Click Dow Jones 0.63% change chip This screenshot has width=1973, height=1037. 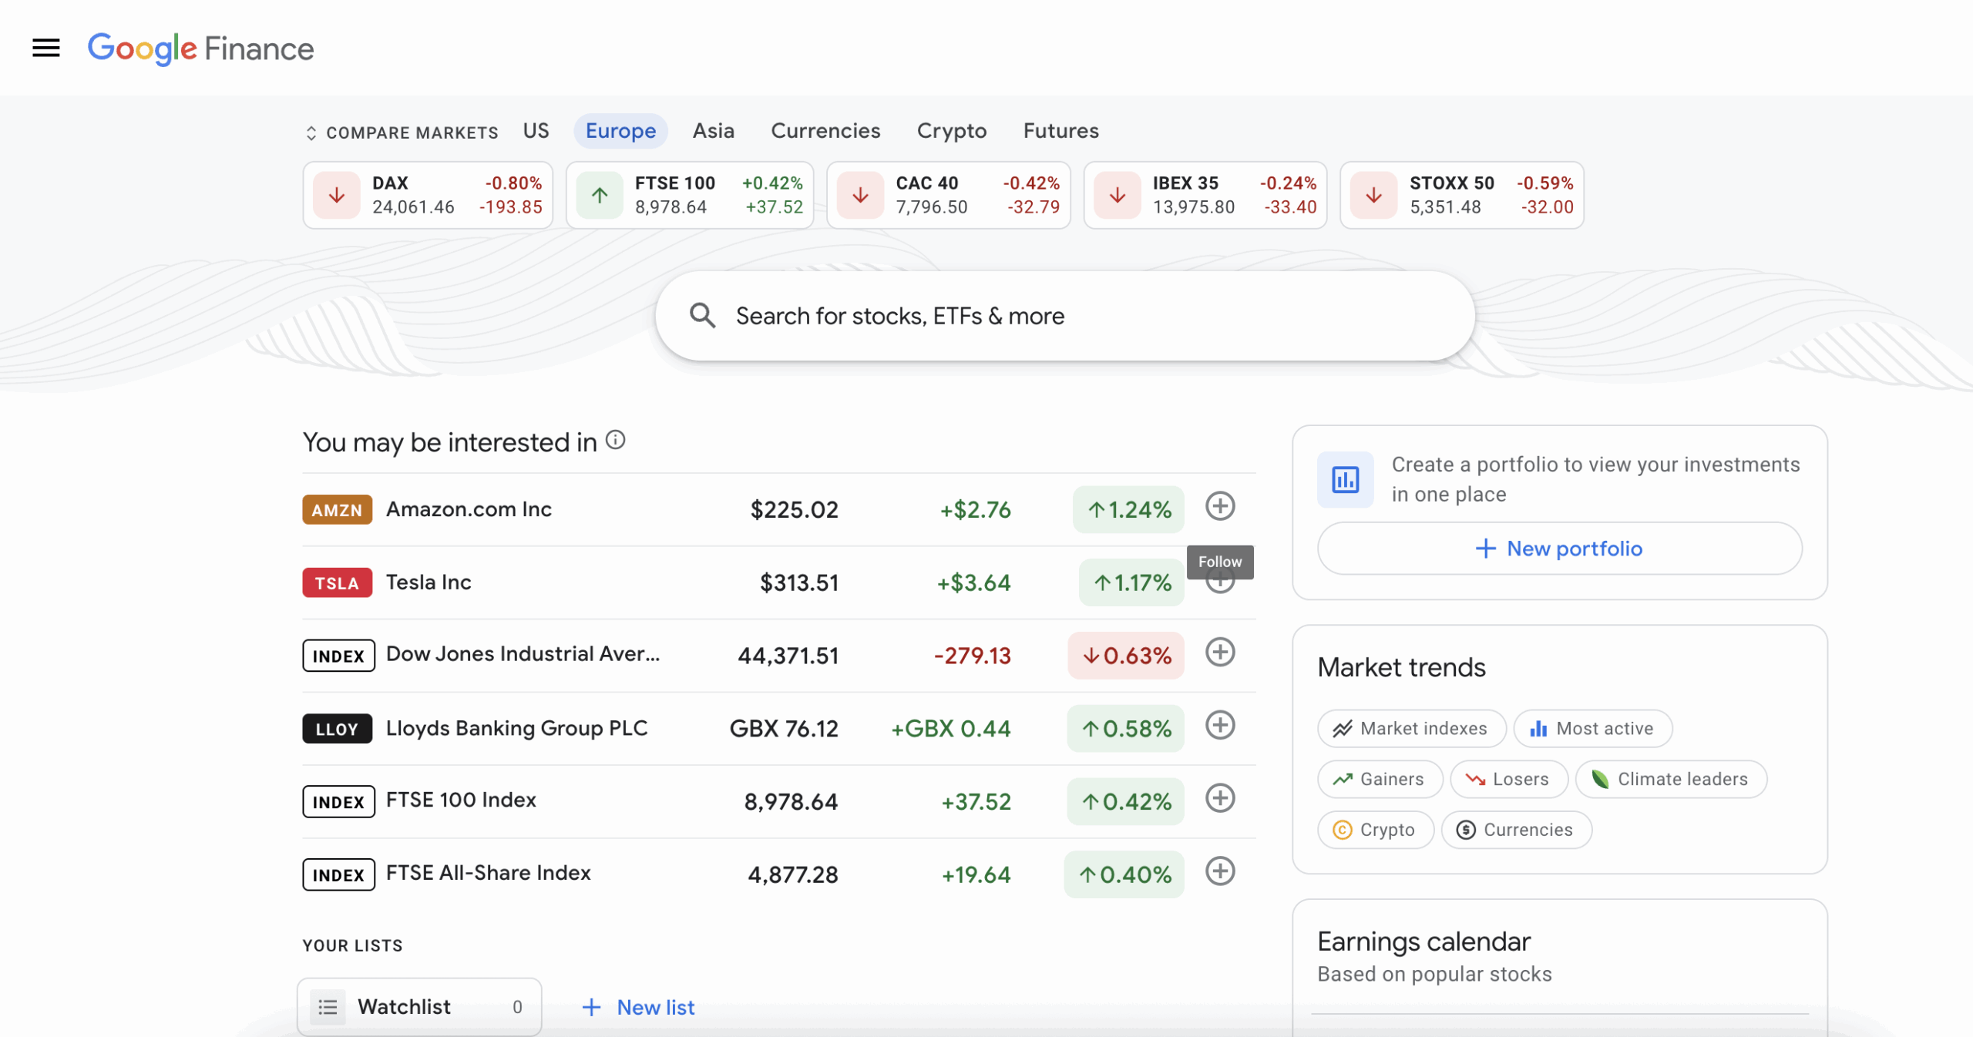[x=1126, y=656]
